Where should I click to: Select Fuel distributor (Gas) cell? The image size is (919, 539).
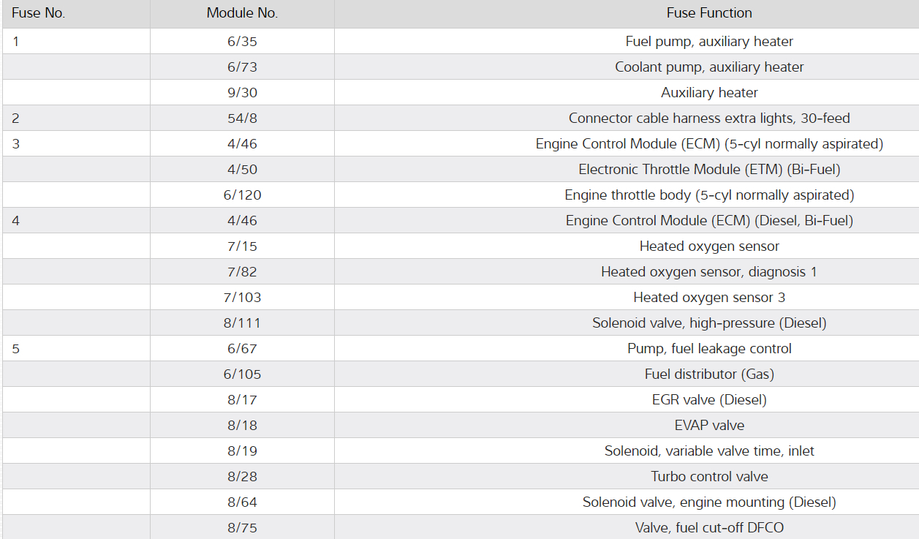coord(708,374)
